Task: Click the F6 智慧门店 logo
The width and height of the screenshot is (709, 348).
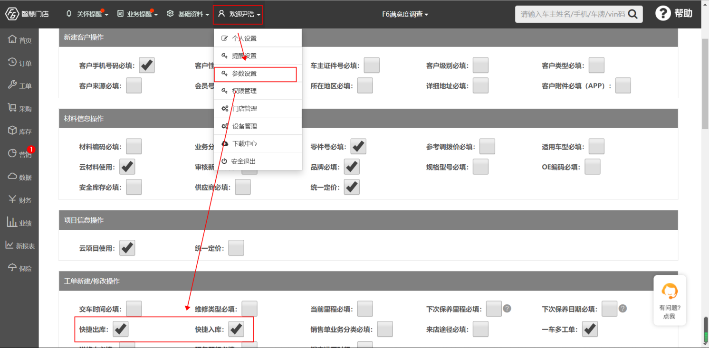Action: [x=27, y=14]
